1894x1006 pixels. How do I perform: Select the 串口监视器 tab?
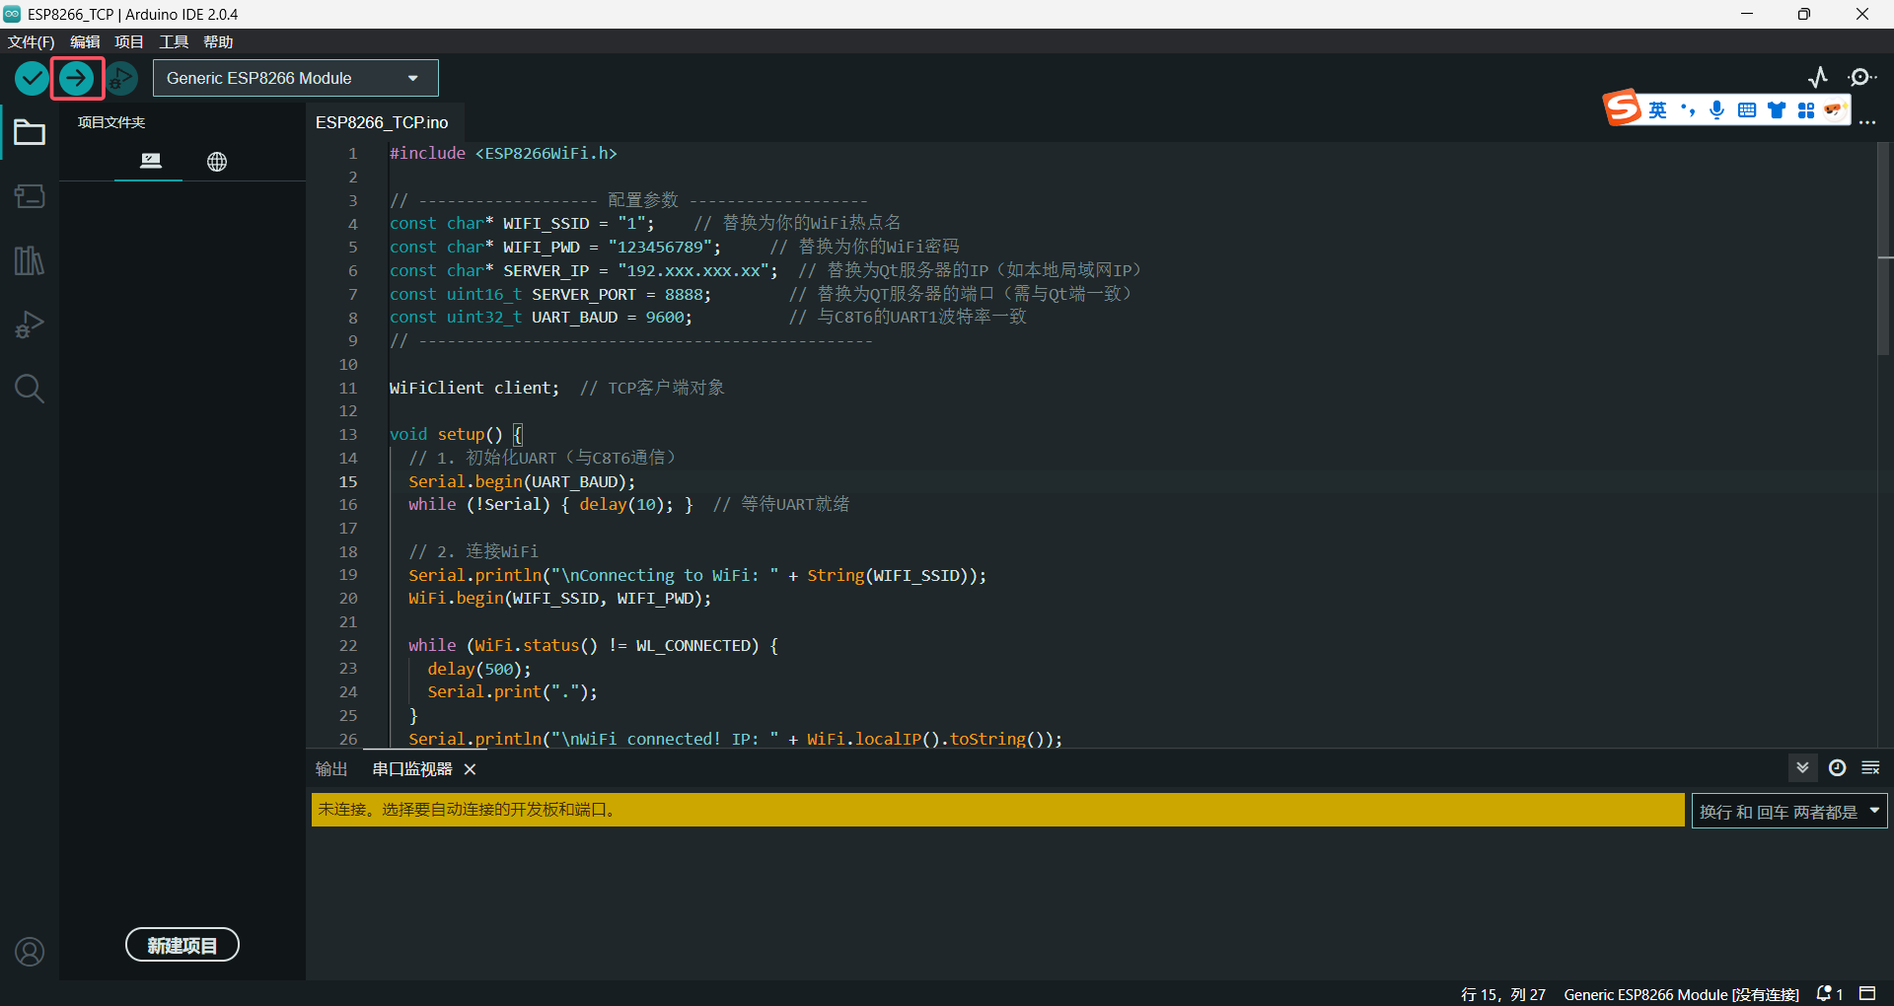[x=412, y=768]
